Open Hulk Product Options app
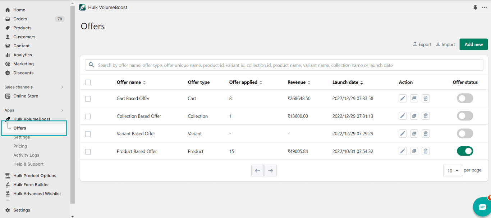 click(x=34, y=175)
